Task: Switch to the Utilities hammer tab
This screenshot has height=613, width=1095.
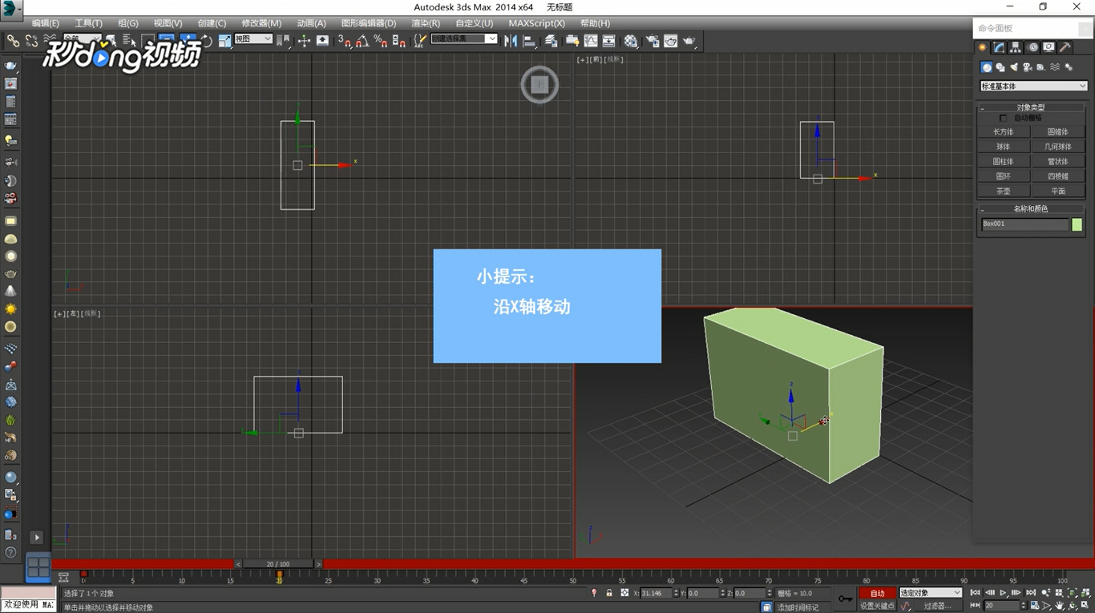Action: pos(1065,47)
